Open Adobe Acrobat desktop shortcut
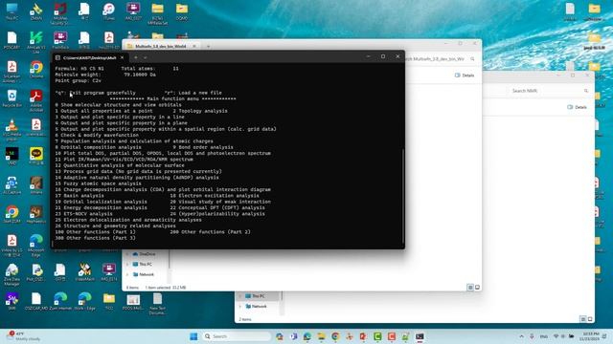This screenshot has width=613, height=344. [36, 99]
